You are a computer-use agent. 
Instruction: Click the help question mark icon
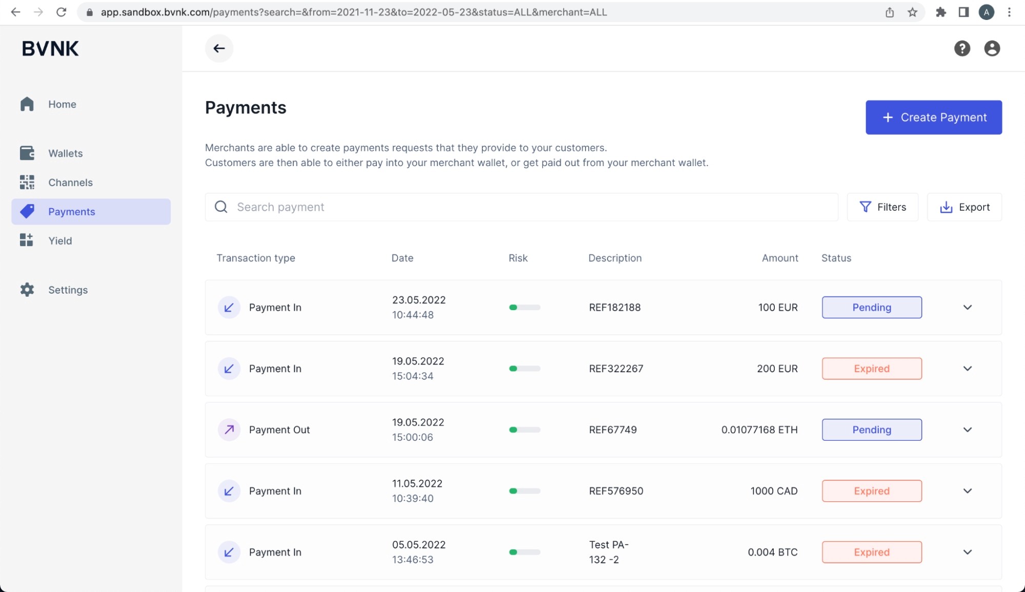(962, 48)
